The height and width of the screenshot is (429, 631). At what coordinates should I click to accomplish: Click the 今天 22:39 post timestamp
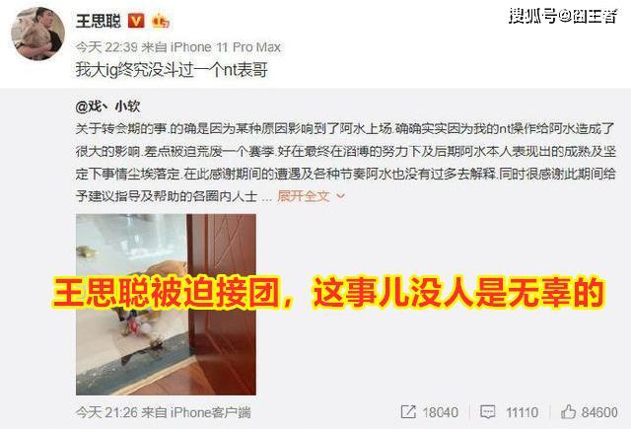106,47
